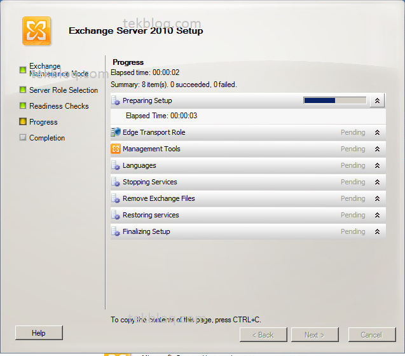Screen dimensions: 405x356
Task: Click the Edge Transport Role shield icon
Action: click(x=116, y=132)
